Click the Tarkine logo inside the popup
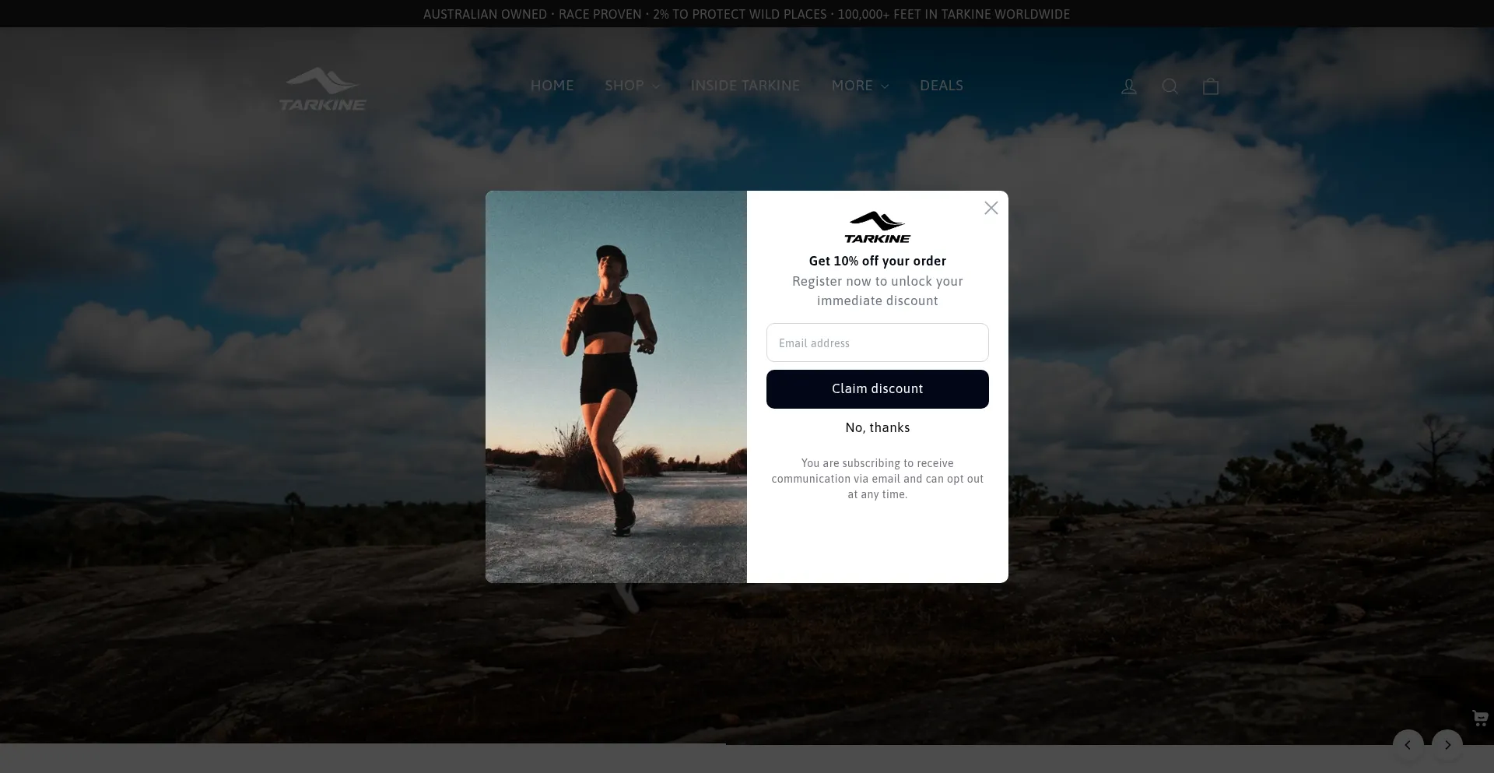Screen dimensions: 1494x773 pyautogui.click(x=877, y=227)
